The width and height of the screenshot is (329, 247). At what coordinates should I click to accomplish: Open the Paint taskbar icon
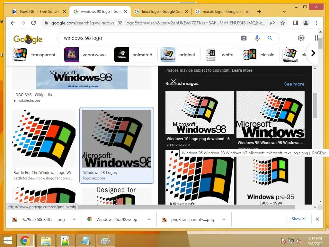click(105, 241)
